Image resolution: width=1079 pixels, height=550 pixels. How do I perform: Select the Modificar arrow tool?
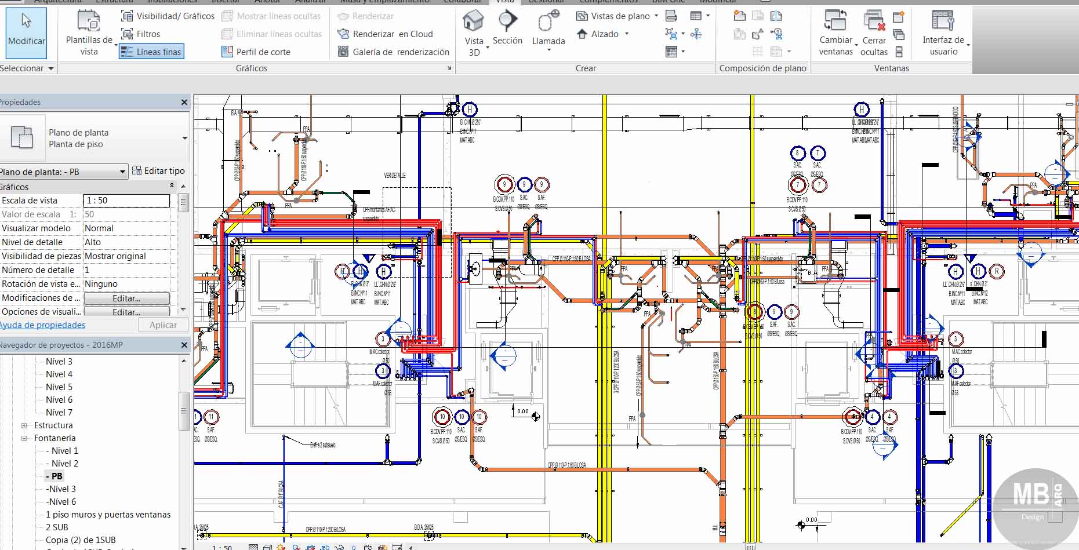[x=26, y=32]
